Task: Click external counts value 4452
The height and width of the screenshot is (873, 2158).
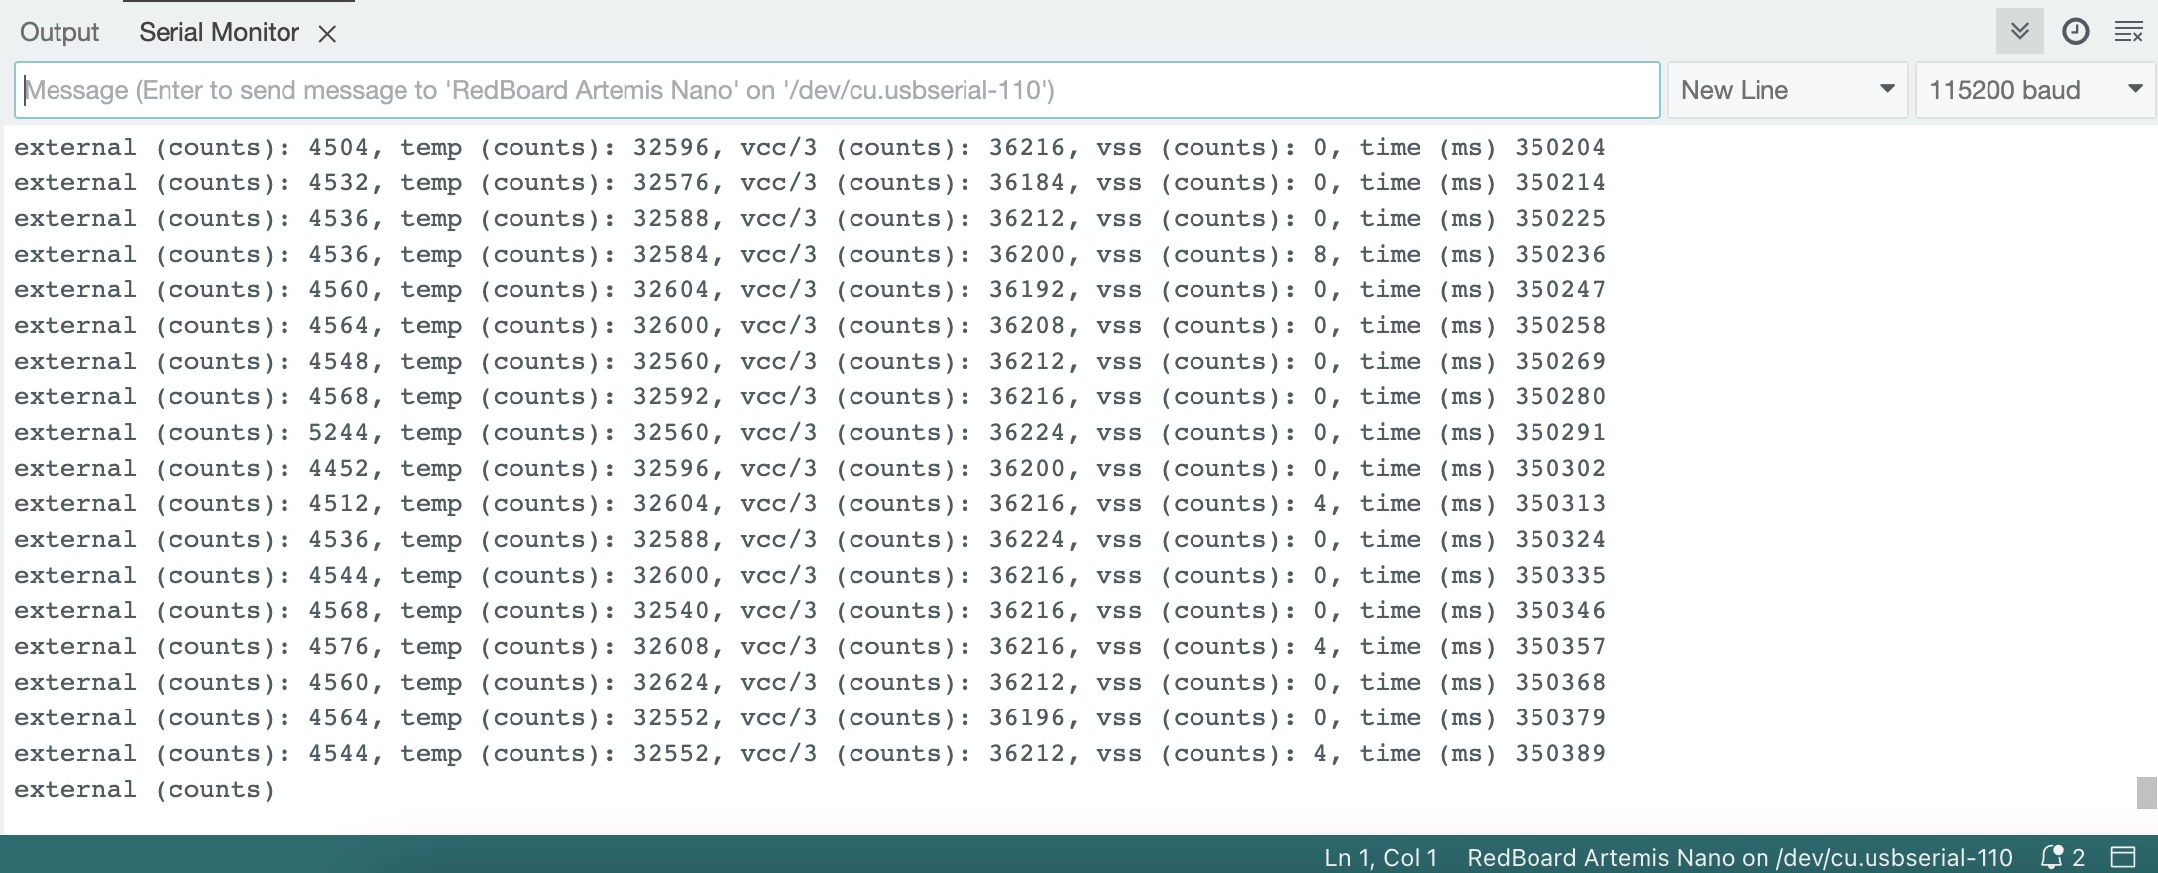Action: tap(338, 469)
